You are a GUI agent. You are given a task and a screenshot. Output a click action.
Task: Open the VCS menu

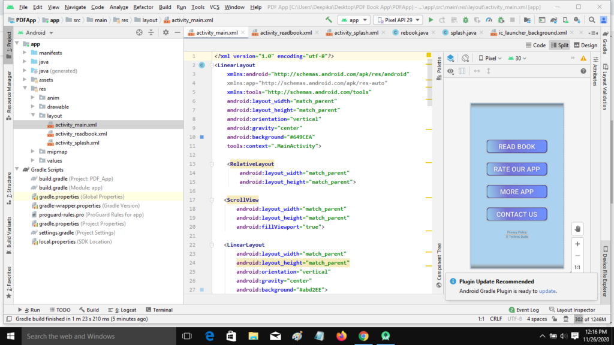tap(215, 7)
